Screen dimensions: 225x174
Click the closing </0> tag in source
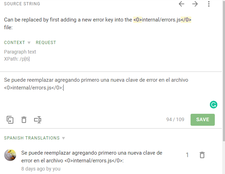pos(186,20)
